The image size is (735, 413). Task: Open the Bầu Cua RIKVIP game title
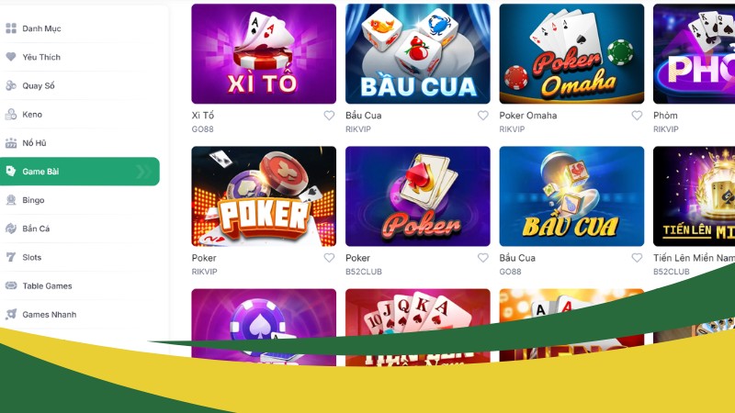click(x=363, y=116)
